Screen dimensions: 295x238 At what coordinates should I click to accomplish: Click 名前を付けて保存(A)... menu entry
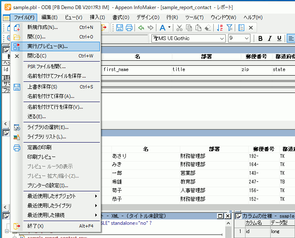point(51,96)
